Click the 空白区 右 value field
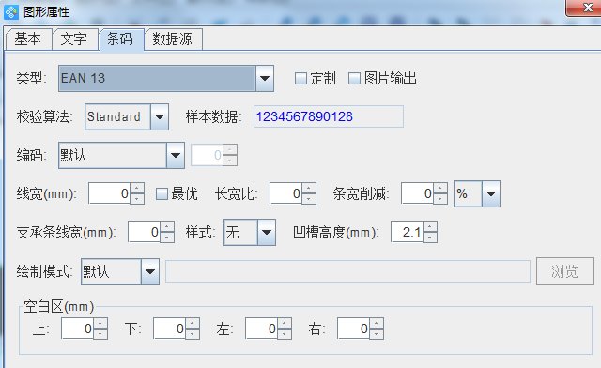Viewport: 601px width, 368px height. point(353,329)
